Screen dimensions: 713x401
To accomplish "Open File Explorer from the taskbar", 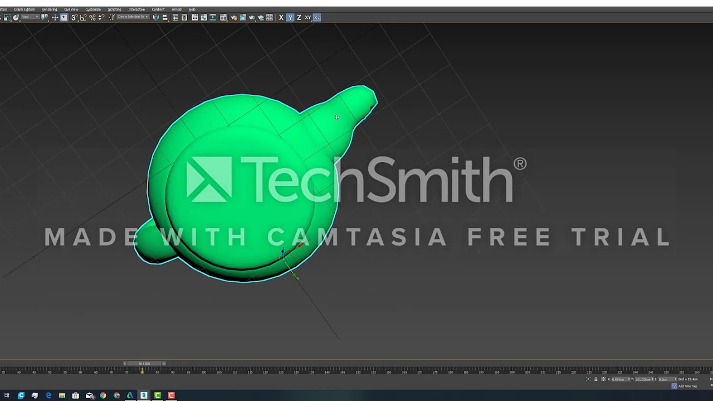I will [62, 395].
